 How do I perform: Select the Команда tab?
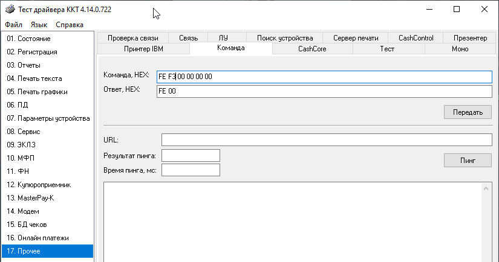(230, 48)
